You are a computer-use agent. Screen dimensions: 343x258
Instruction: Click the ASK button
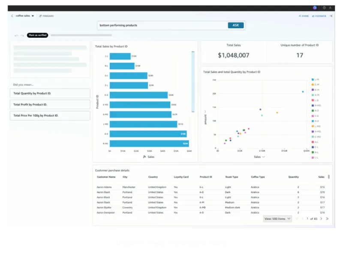(x=235, y=25)
